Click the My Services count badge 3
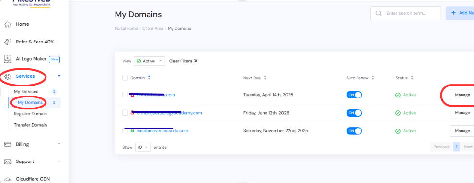 click(54, 91)
